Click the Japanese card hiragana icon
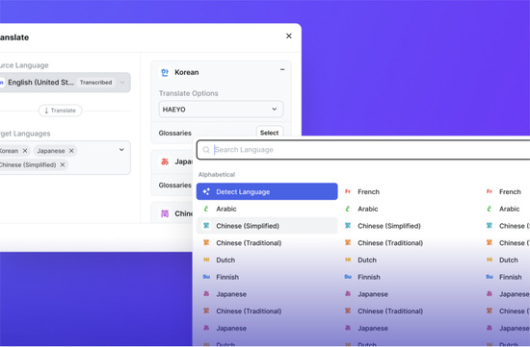The image size is (530, 347). point(165,161)
